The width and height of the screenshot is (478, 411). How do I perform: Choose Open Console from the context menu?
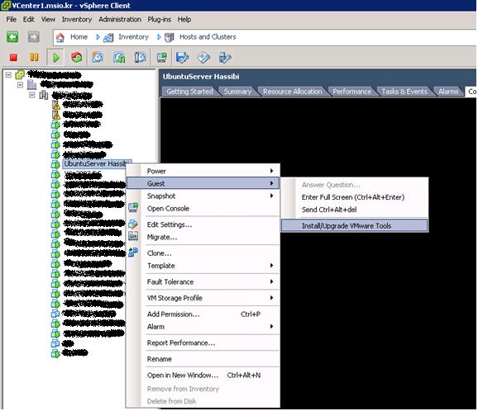pyautogui.click(x=203, y=209)
